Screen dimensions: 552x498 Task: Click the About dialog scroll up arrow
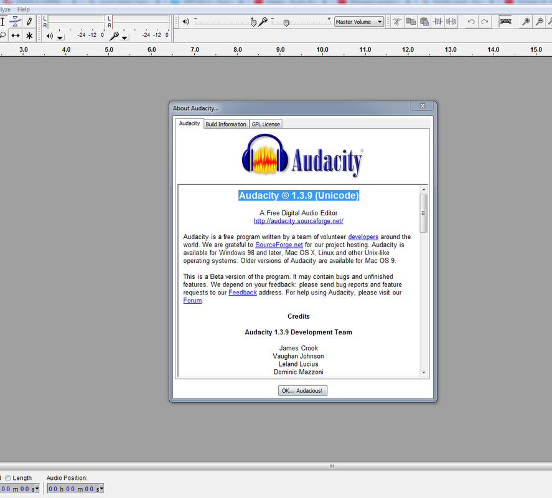424,189
